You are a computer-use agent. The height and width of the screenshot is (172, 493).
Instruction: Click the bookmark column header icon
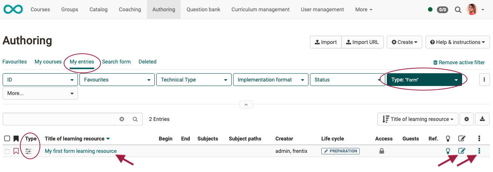[x=16, y=139]
